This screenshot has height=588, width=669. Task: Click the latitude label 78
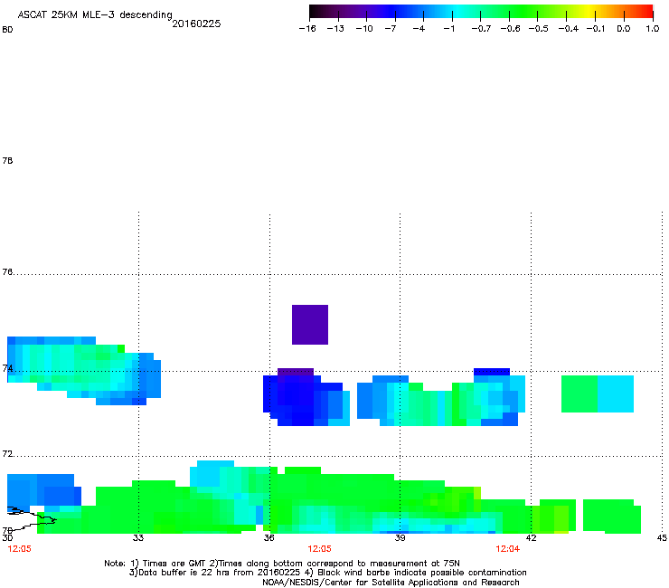7,160
